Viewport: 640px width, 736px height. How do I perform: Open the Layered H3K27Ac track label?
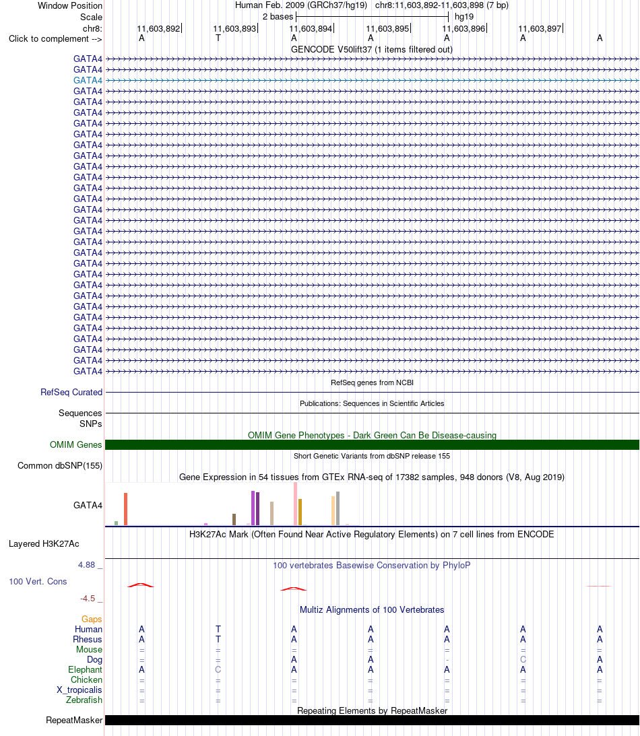point(44,543)
